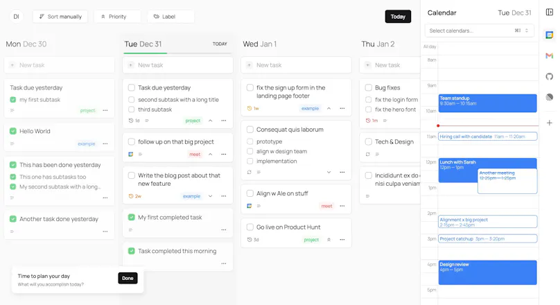Click the recurring icon on Tech & Design task
The width and height of the screenshot is (560, 305).
(x=368, y=155)
